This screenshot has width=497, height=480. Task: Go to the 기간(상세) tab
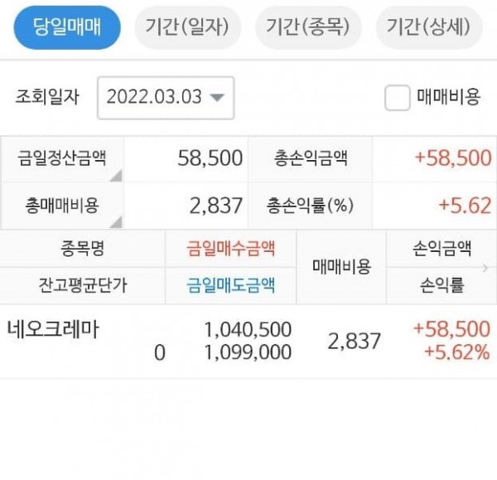click(x=428, y=28)
